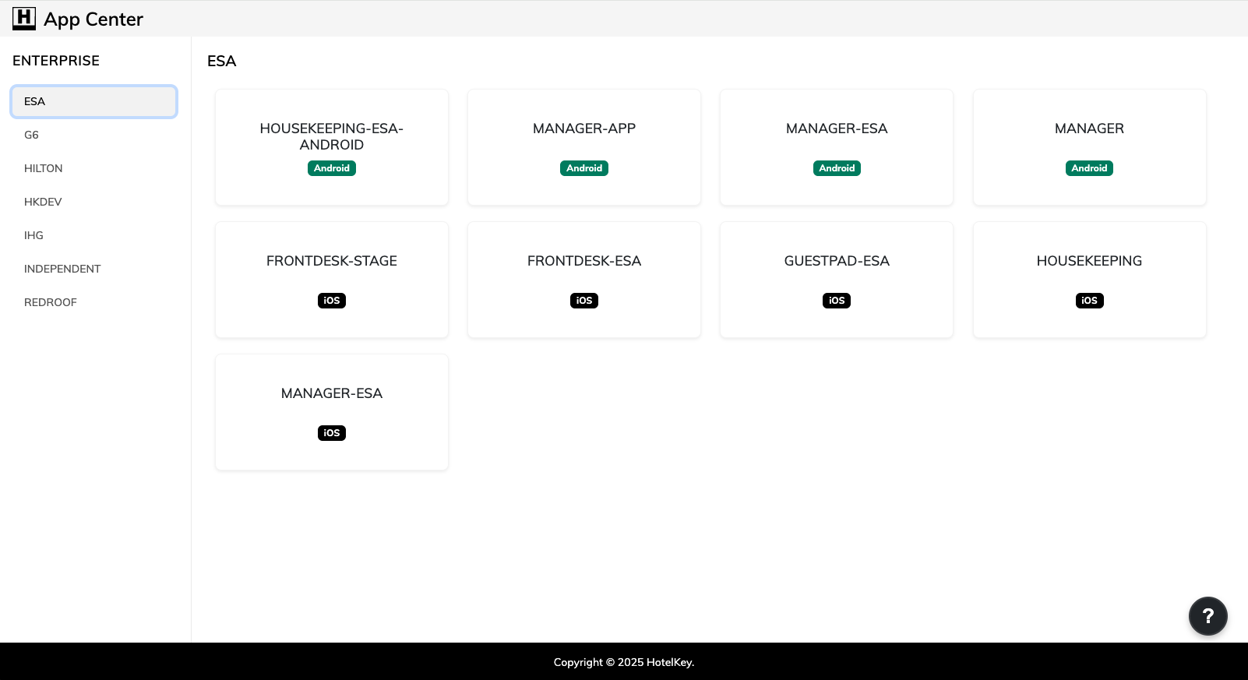Select ESA in the enterprise sidebar
The width and height of the screenshot is (1248, 680).
click(93, 101)
